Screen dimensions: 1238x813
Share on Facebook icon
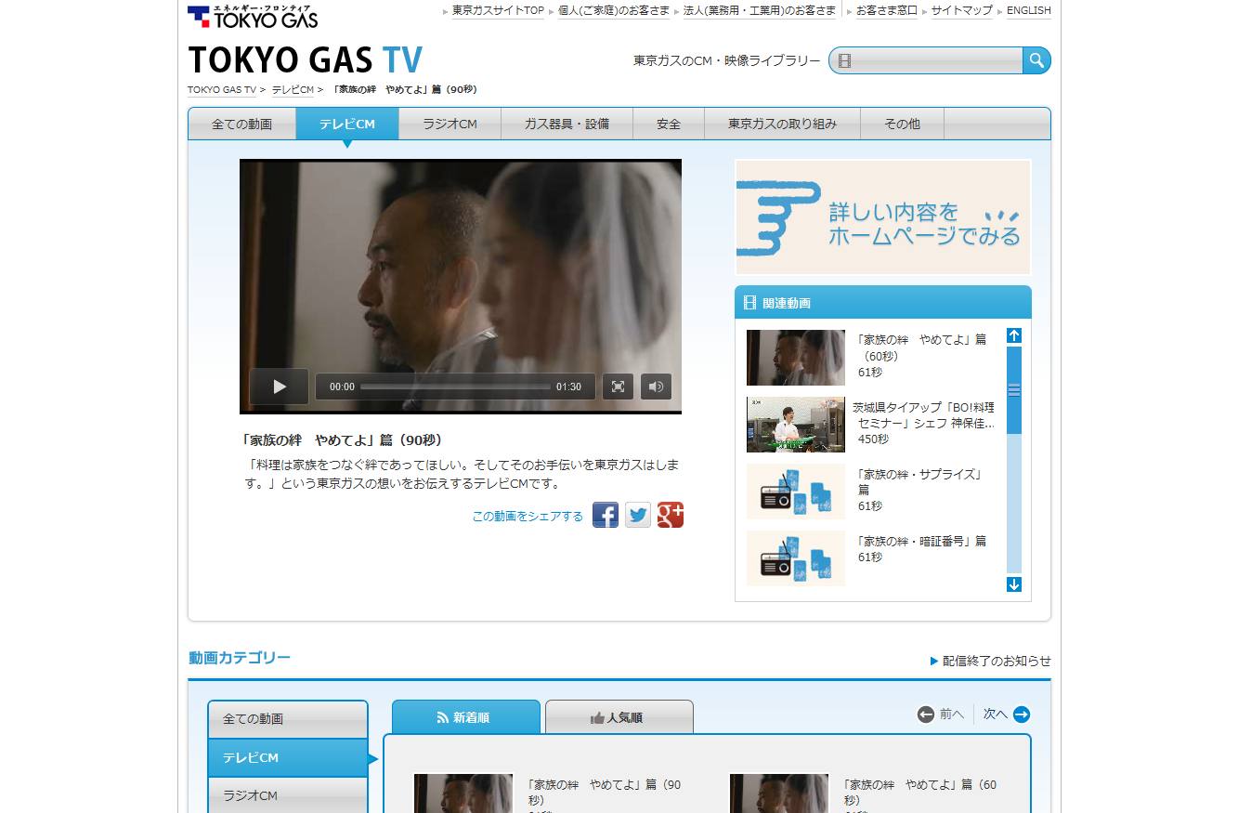[606, 515]
